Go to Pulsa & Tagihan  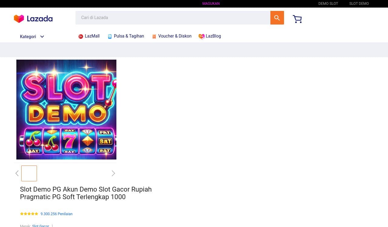click(126, 36)
